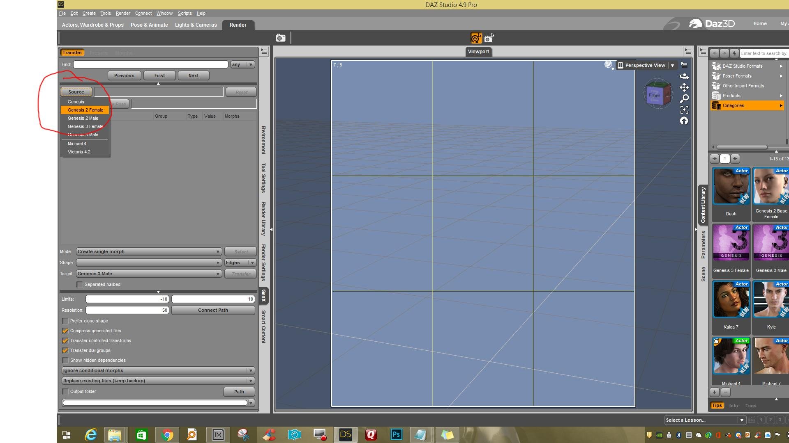Enable Prefer clone shape checkbox
This screenshot has width=789, height=443.
[x=65, y=321]
